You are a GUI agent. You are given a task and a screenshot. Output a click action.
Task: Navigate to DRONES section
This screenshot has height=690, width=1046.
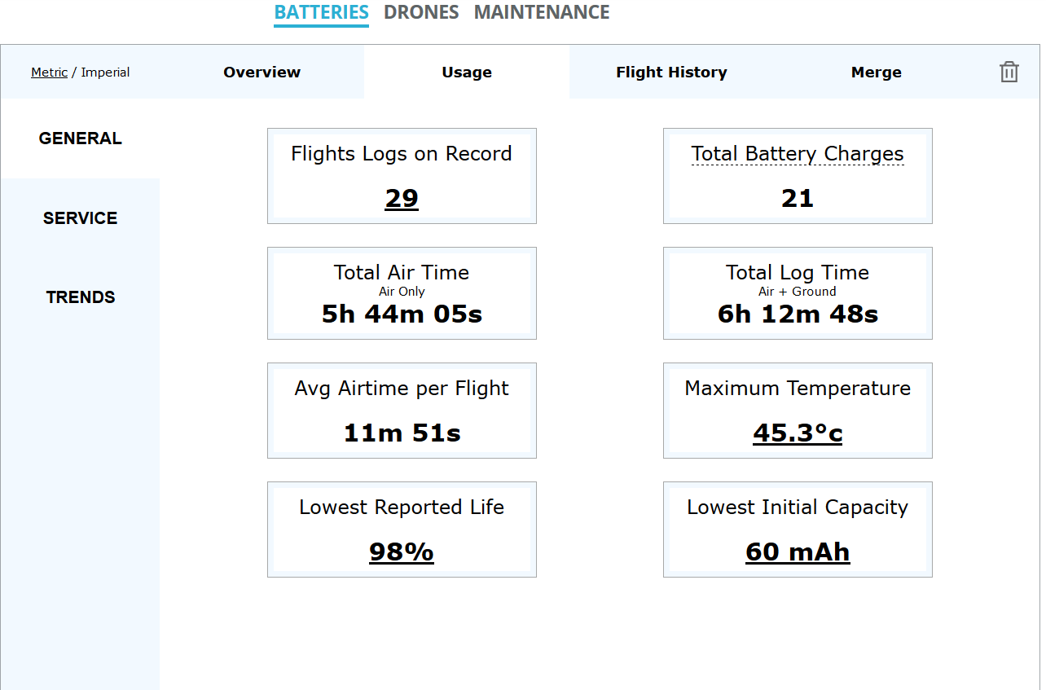[x=421, y=13]
